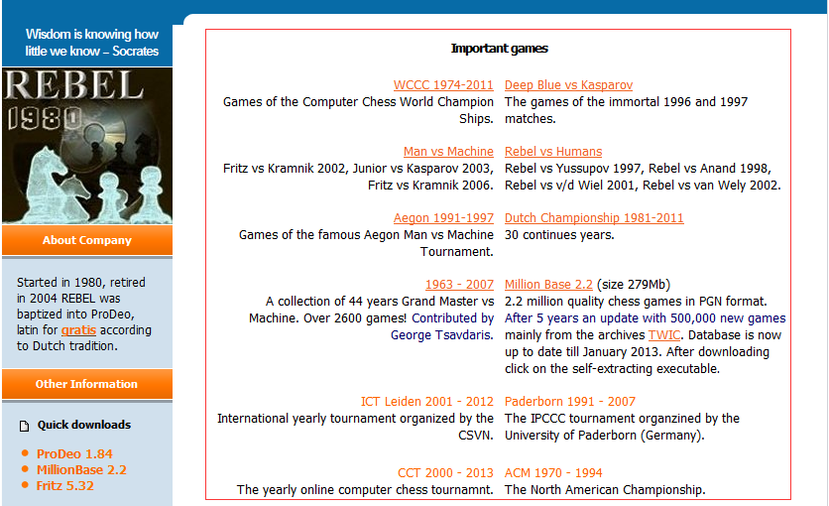Viewport: 829px width, 506px height.
Task: Open the Man vs Machine link
Action: tap(448, 152)
